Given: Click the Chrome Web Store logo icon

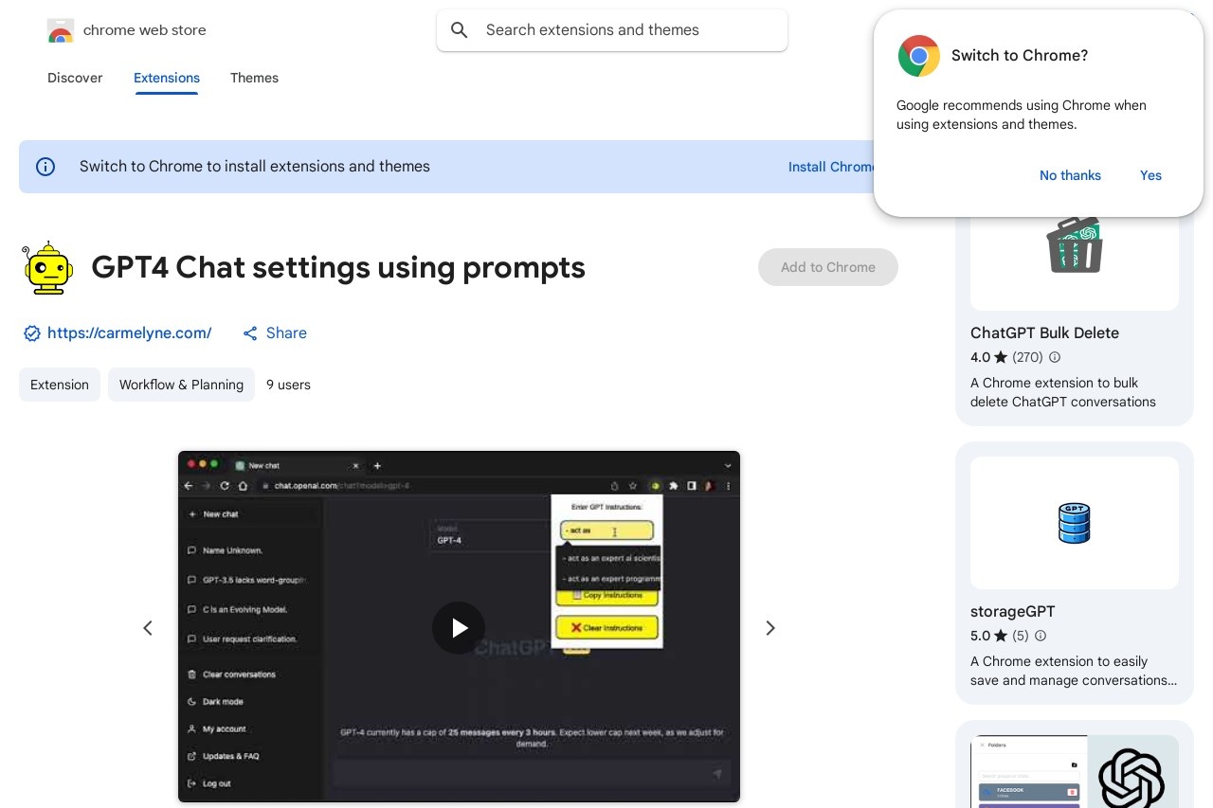Looking at the screenshot, I should tap(60, 30).
